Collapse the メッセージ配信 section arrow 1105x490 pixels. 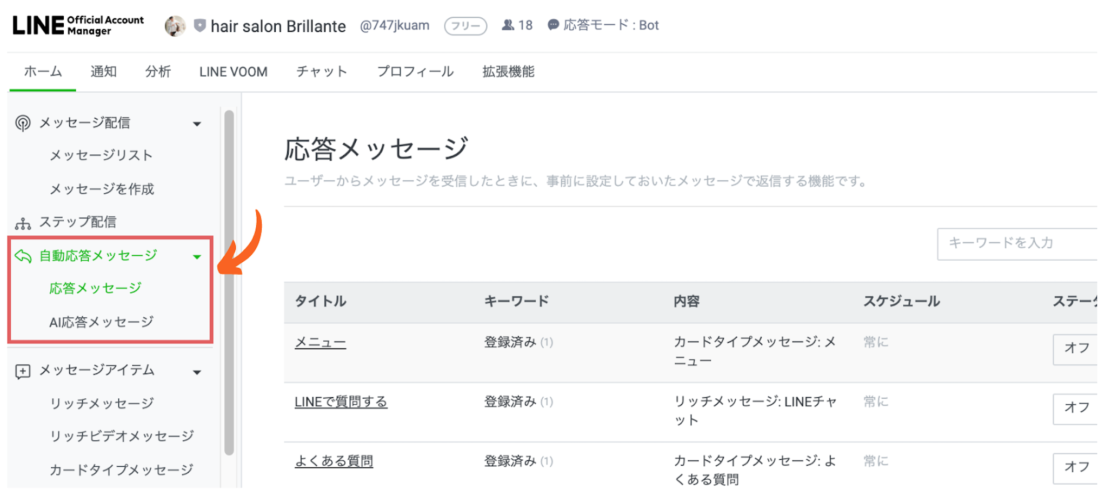(x=197, y=124)
